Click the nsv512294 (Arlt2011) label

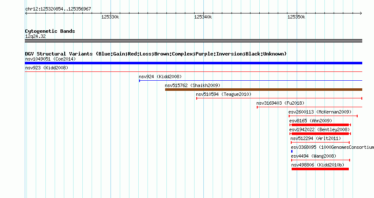point(316,138)
